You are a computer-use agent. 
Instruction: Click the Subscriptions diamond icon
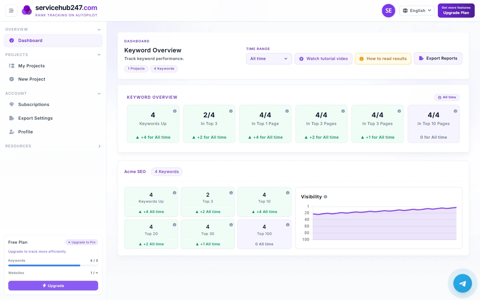coord(12,104)
